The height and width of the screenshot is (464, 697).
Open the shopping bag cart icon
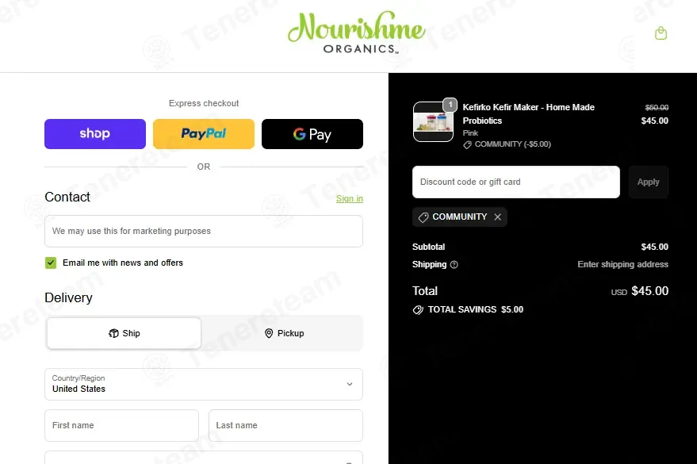661,33
